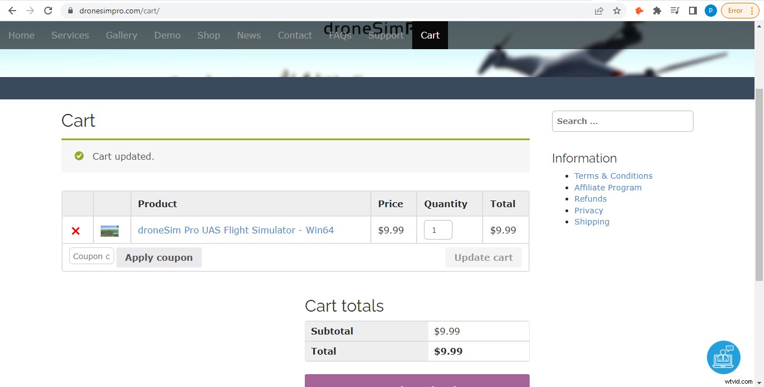Open the Shop menu item
This screenshot has height=387, width=764.
click(x=209, y=35)
